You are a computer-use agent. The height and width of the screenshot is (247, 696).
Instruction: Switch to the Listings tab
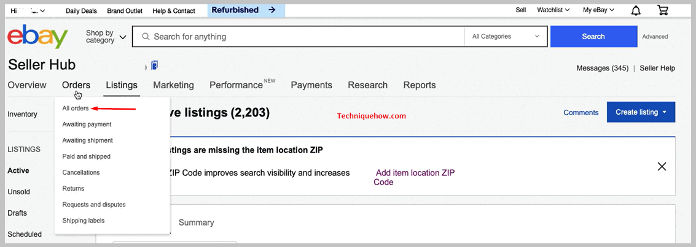coord(122,85)
